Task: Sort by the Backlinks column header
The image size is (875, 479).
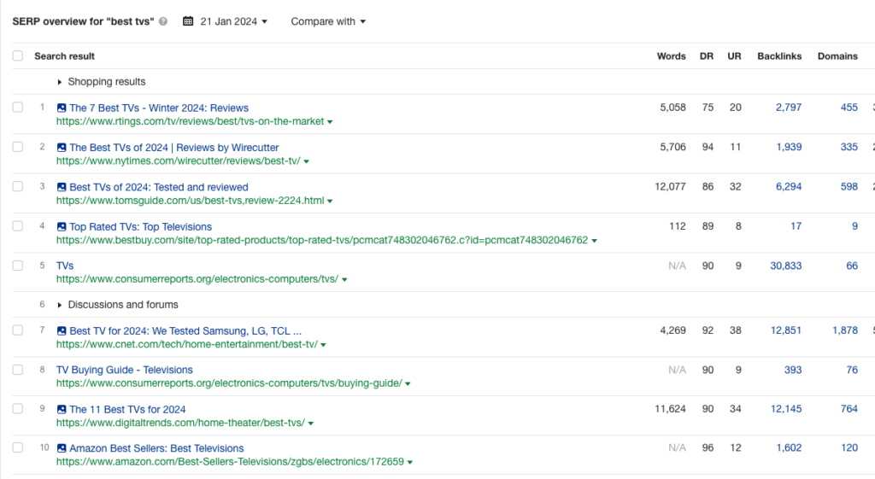Action: coord(778,56)
